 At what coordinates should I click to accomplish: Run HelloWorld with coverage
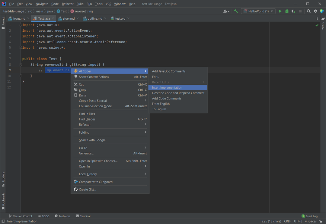[x=292, y=11]
